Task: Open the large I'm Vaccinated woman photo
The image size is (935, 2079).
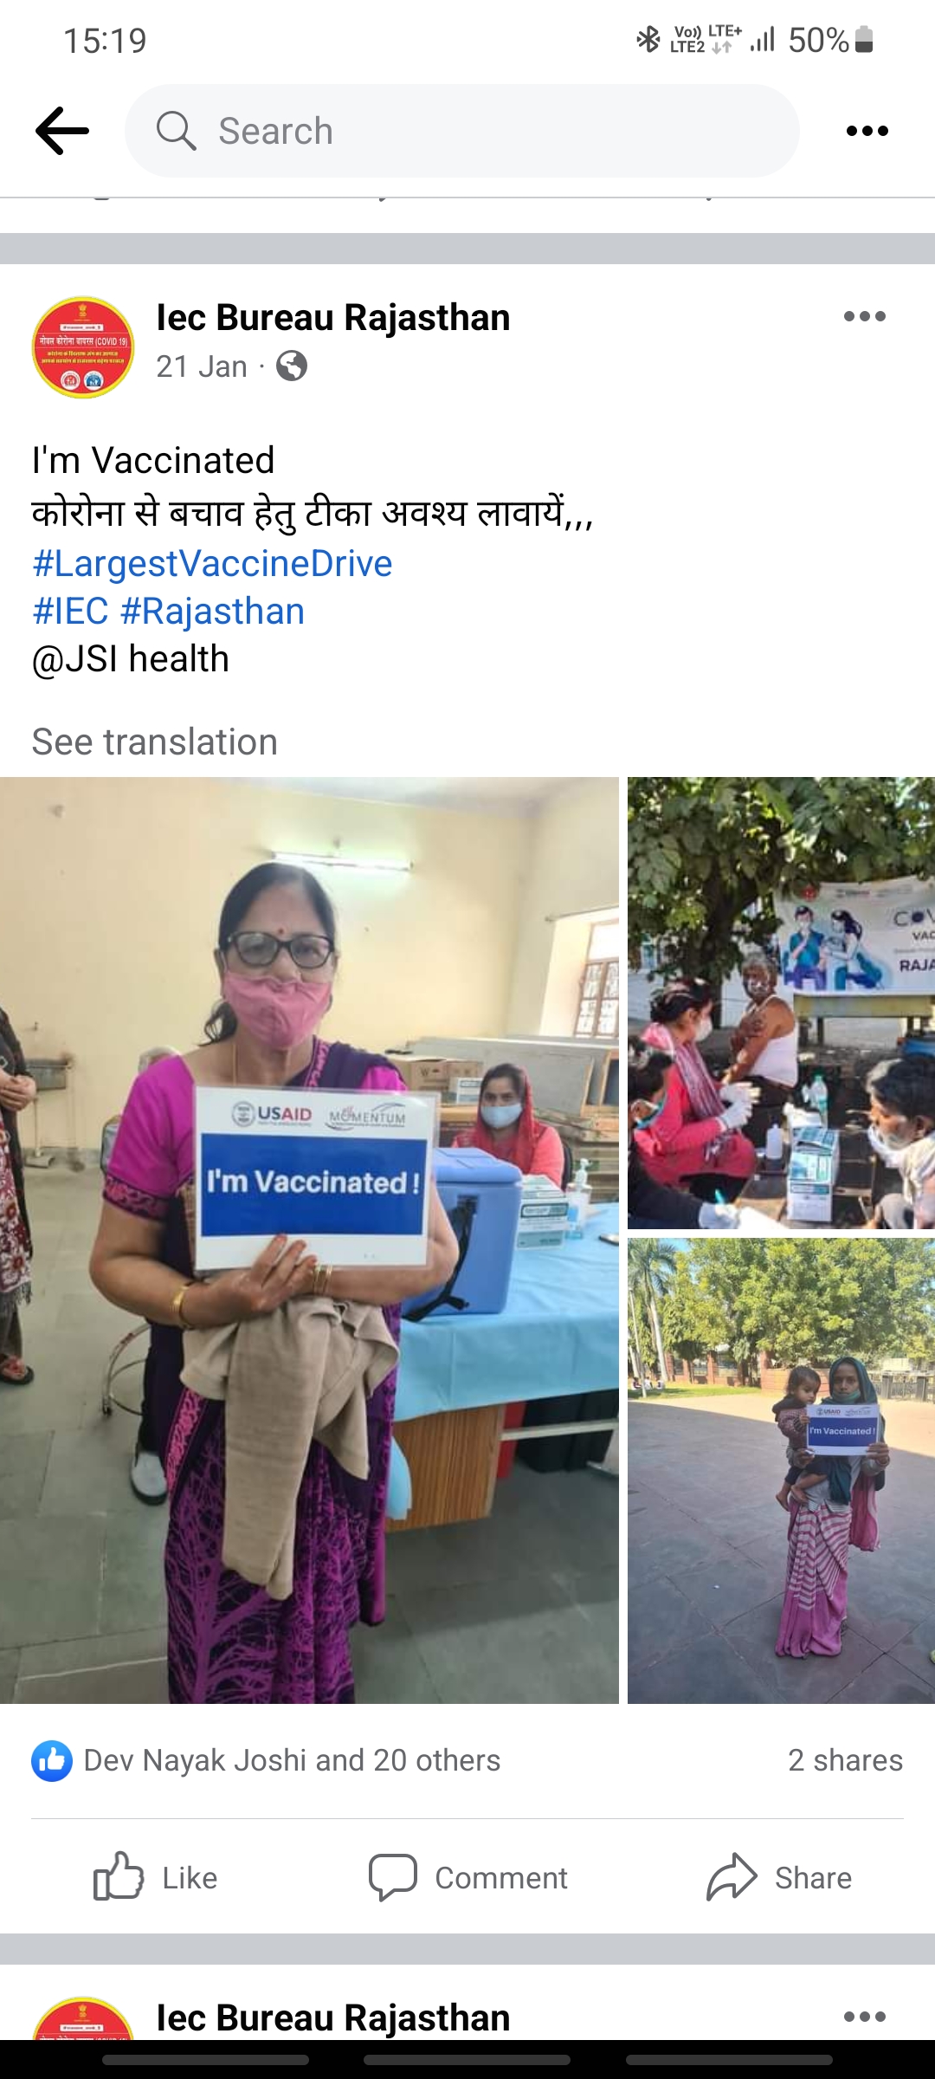Action: [x=309, y=1240]
